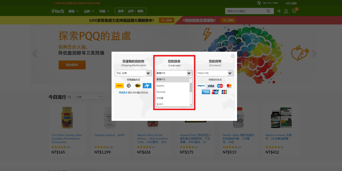Open Imperial Elixir 西伯利亞人參 product link
Viewport: 342px width, 171px height.
point(195,139)
